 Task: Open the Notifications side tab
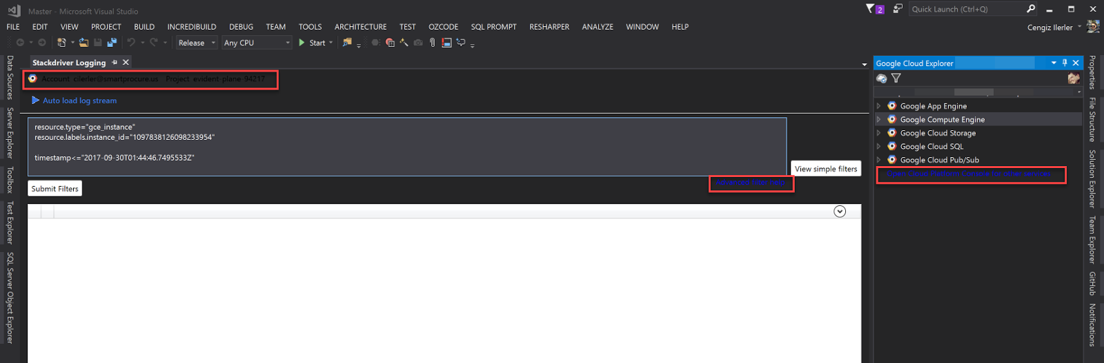tap(1092, 324)
